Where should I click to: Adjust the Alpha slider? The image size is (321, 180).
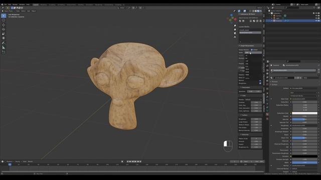[304, 162]
